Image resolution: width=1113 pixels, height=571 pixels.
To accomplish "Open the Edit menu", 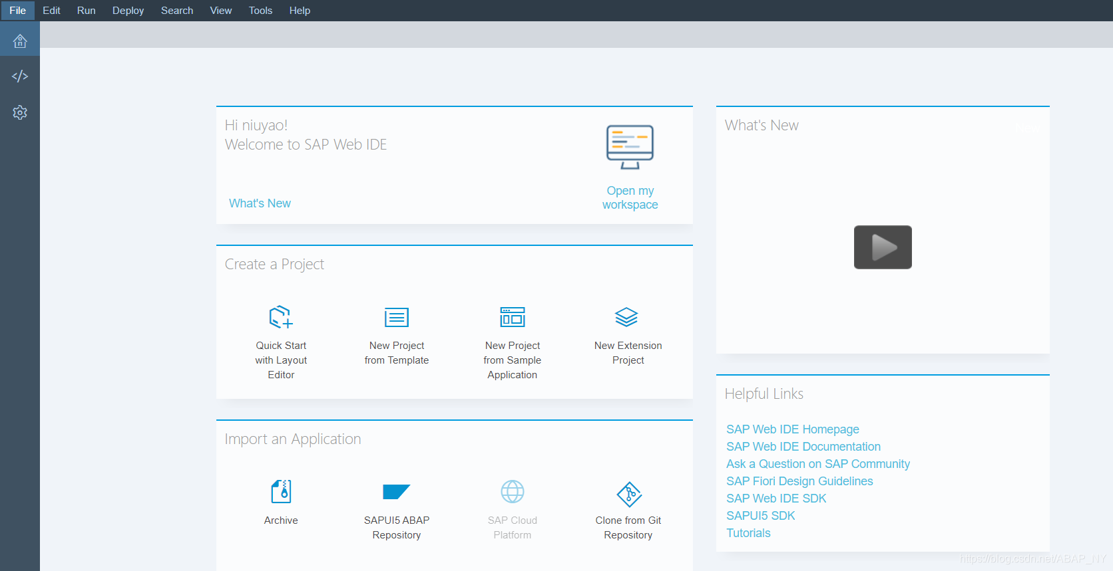I will (x=51, y=11).
